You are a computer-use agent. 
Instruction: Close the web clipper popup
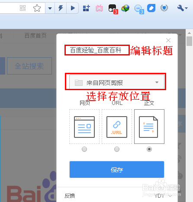tap(168, 40)
